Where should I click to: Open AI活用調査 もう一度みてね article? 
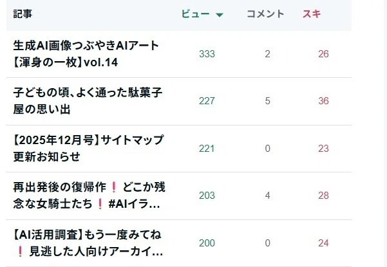[88, 243]
